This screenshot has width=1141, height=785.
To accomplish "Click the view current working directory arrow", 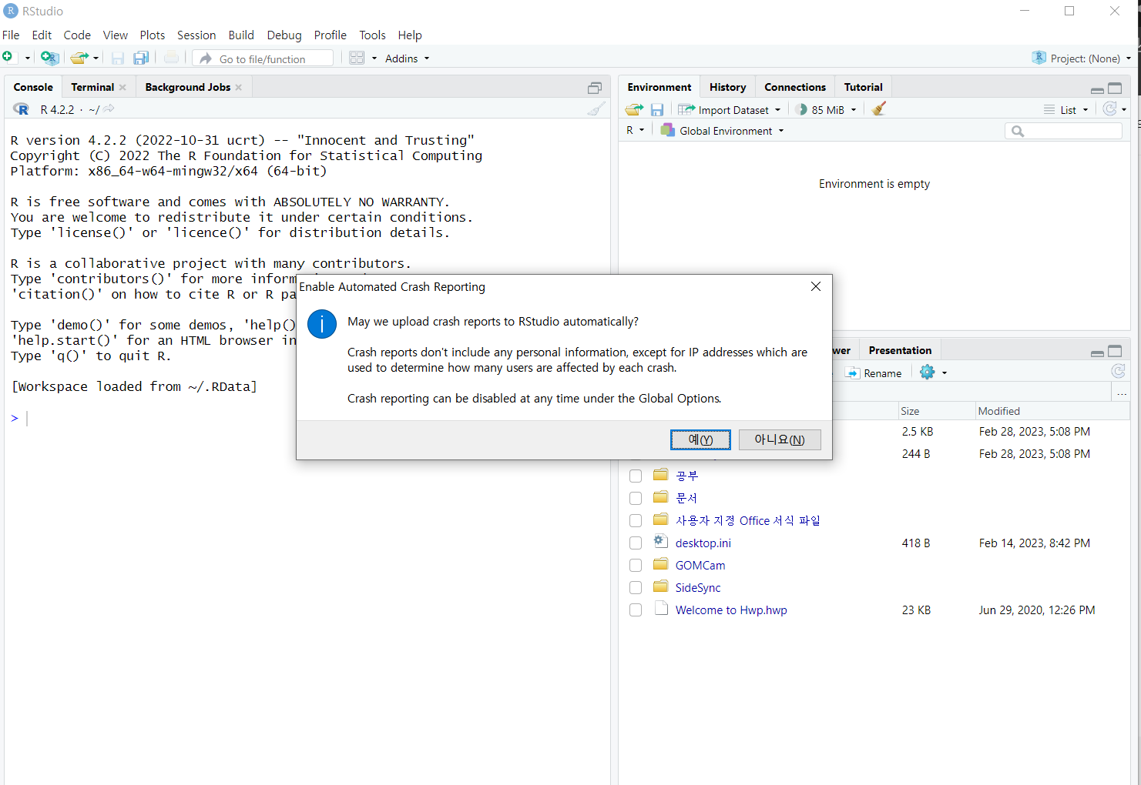I will pyautogui.click(x=109, y=109).
